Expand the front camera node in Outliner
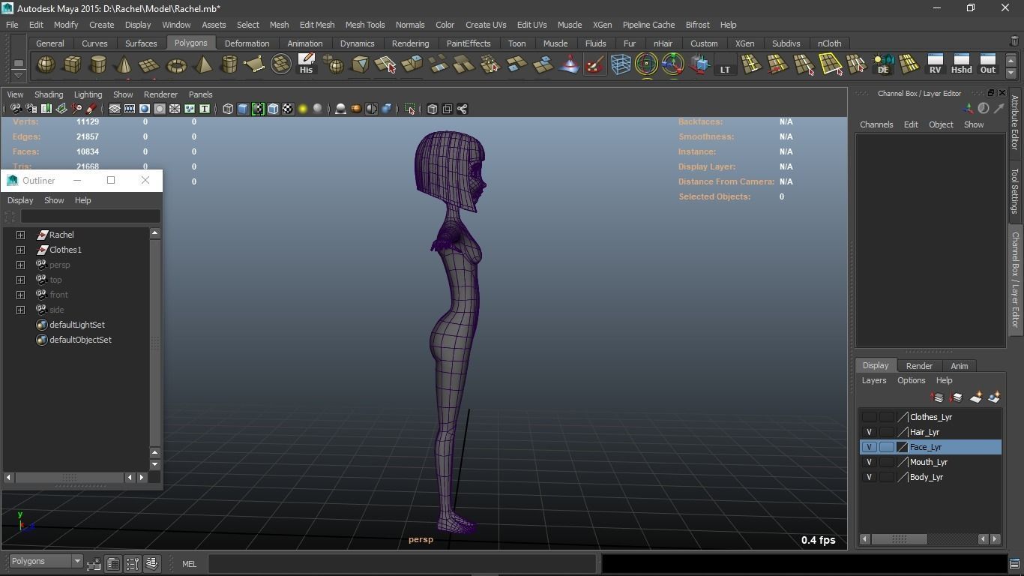 click(x=21, y=295)
